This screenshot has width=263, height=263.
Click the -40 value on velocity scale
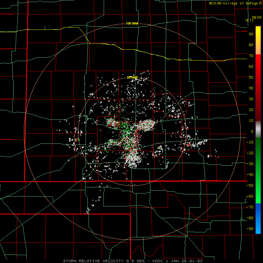(x=250, y=175)
